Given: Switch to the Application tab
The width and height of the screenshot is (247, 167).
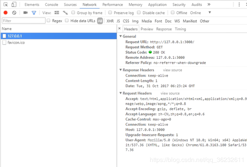Looking at the screenshot, I should click(x=158, y=5).
